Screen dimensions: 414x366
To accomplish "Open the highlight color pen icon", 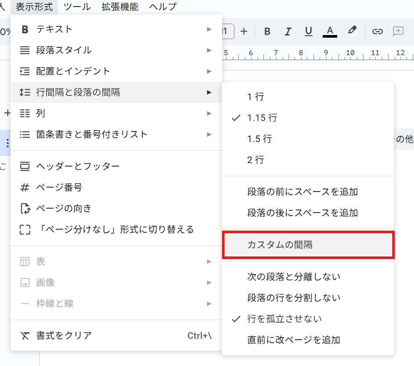I will coord(352,30).
